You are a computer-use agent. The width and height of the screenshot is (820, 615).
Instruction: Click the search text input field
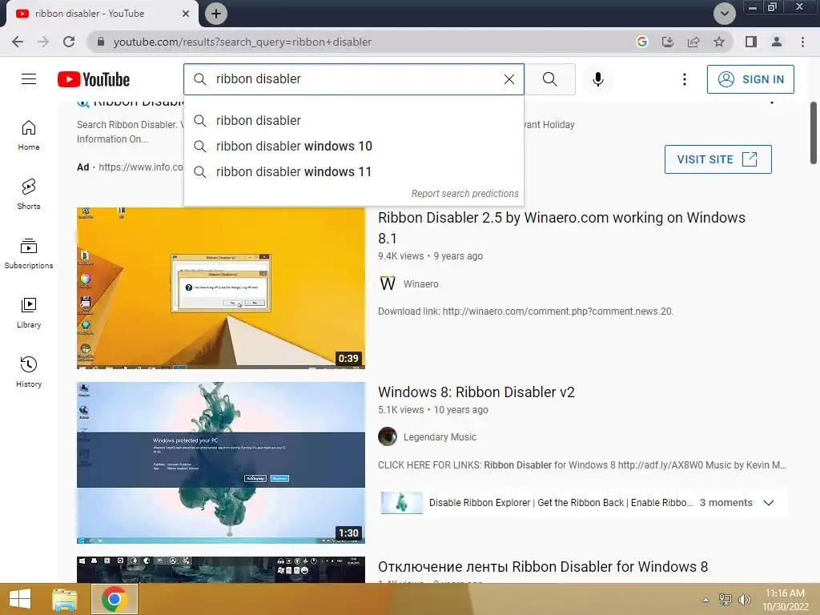click(x=356, y=79)
